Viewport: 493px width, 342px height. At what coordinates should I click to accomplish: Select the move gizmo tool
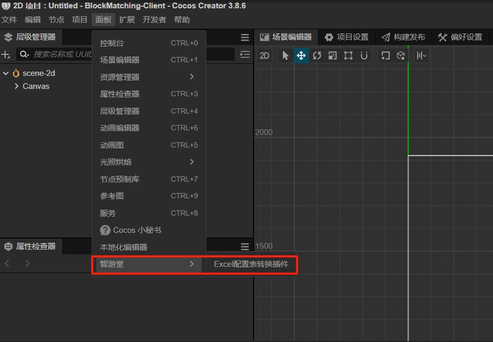click(x=301, y=56)
